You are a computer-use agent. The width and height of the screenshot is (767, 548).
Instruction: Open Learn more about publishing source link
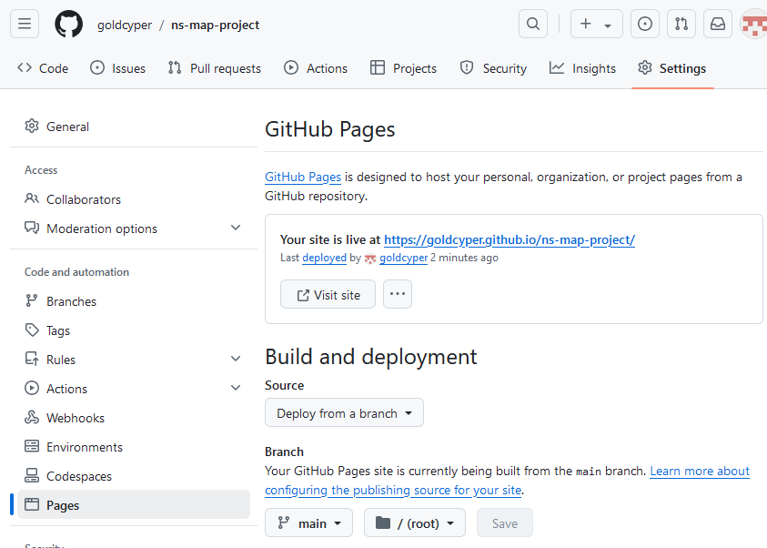(x=700, y=472)
